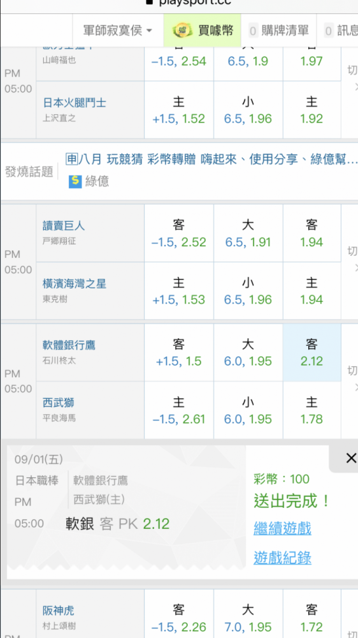
Task: Select 主 –1.5, 2.61 for 西武獅
Action: click(x=179, y=410)
